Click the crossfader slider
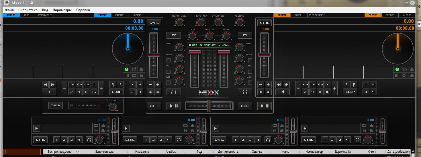421x157 pixels. click(x=209, y=106)
